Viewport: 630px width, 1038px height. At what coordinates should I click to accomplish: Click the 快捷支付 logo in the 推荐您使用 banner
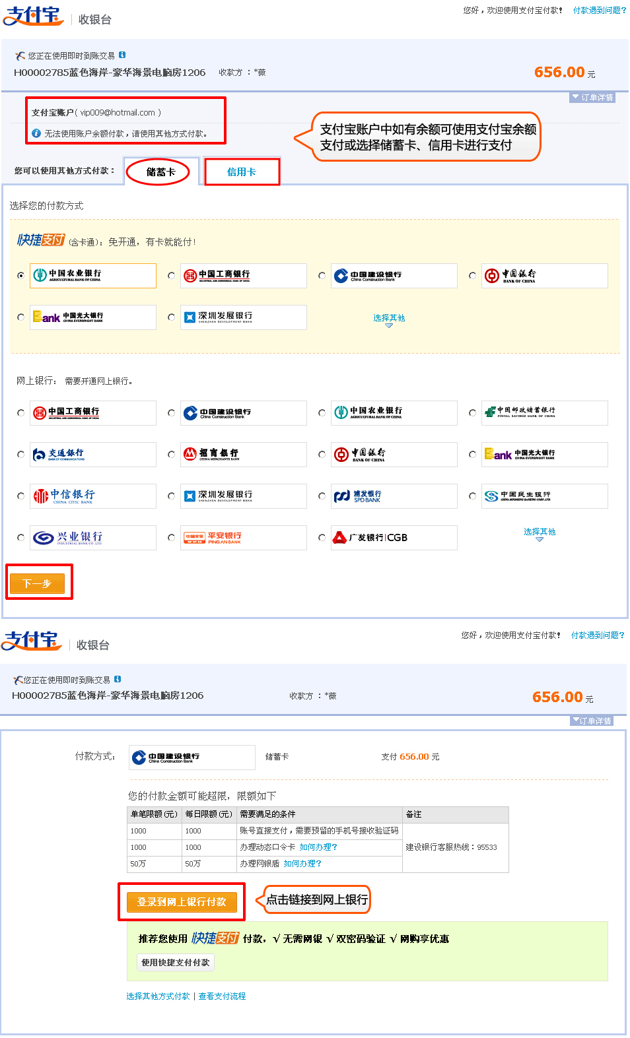click(215, 938)
